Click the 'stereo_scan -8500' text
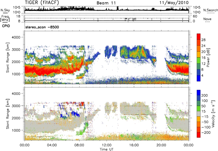The width and height of the screenshot is (218, 151). [x=42, y=27]
